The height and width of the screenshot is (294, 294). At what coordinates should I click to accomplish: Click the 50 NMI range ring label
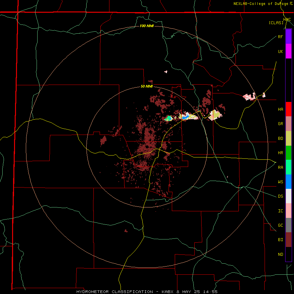pyautogui.click(x=147, y=86)
